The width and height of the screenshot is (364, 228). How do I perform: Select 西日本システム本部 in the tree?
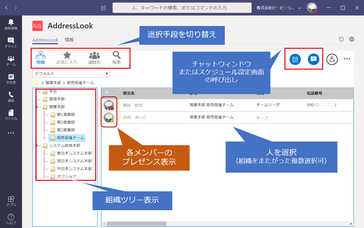[x=74, y=161]
